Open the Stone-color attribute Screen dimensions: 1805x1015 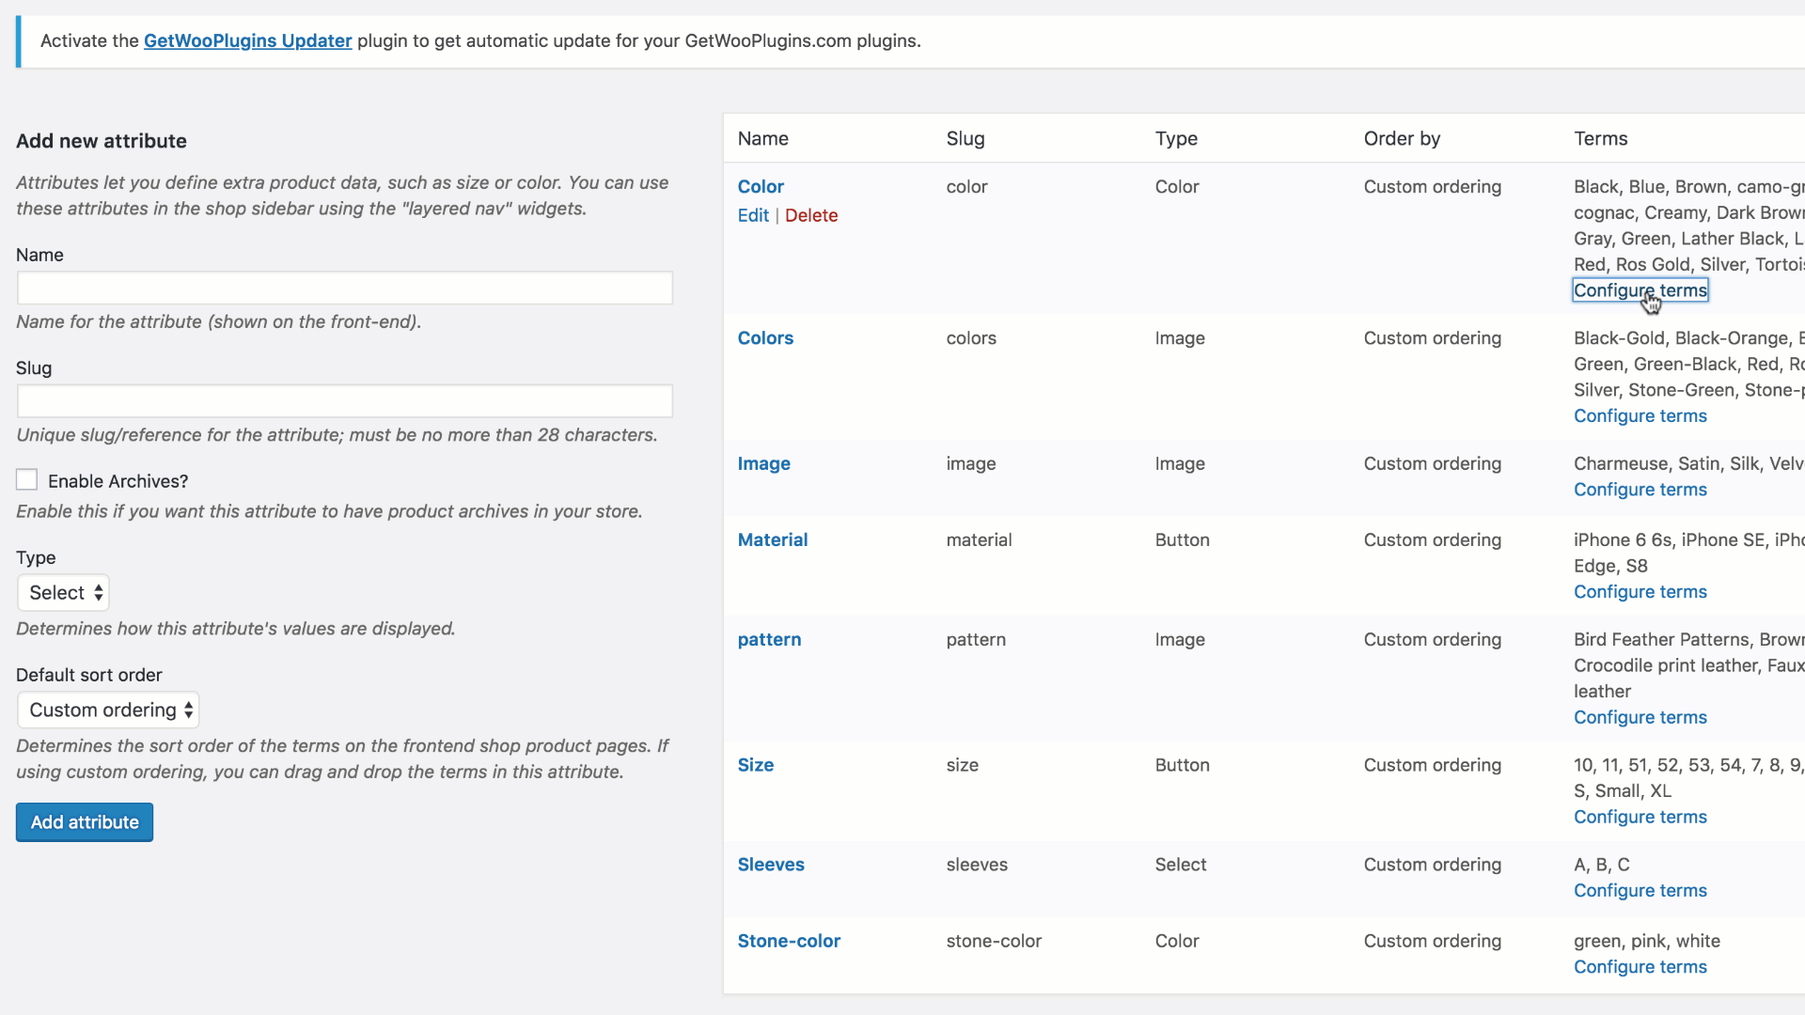coord(788,941)
